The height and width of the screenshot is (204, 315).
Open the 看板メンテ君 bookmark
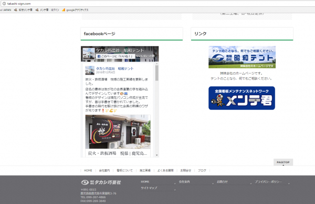pos(23,10)
